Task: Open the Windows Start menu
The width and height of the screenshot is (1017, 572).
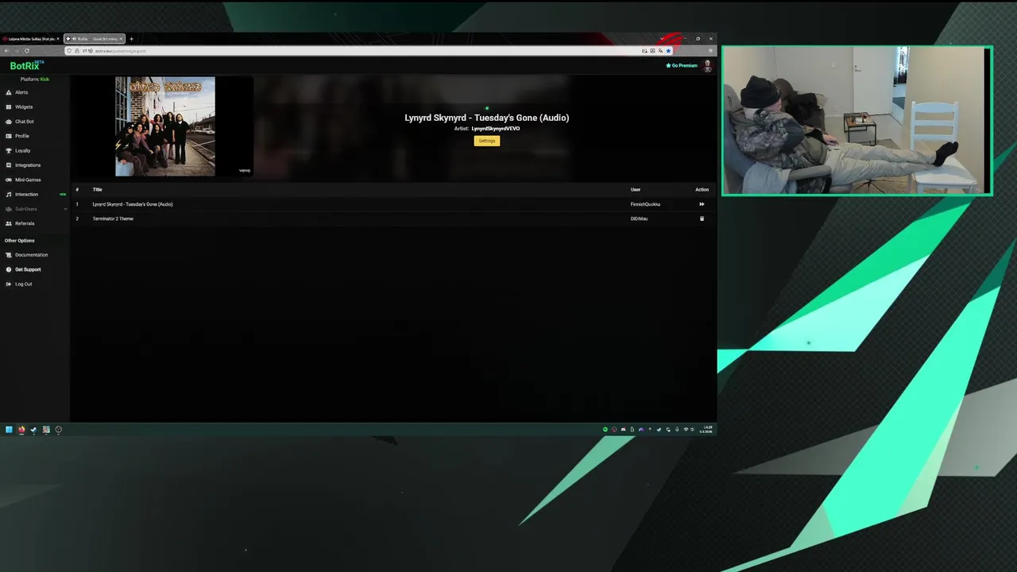Action: 9,430
